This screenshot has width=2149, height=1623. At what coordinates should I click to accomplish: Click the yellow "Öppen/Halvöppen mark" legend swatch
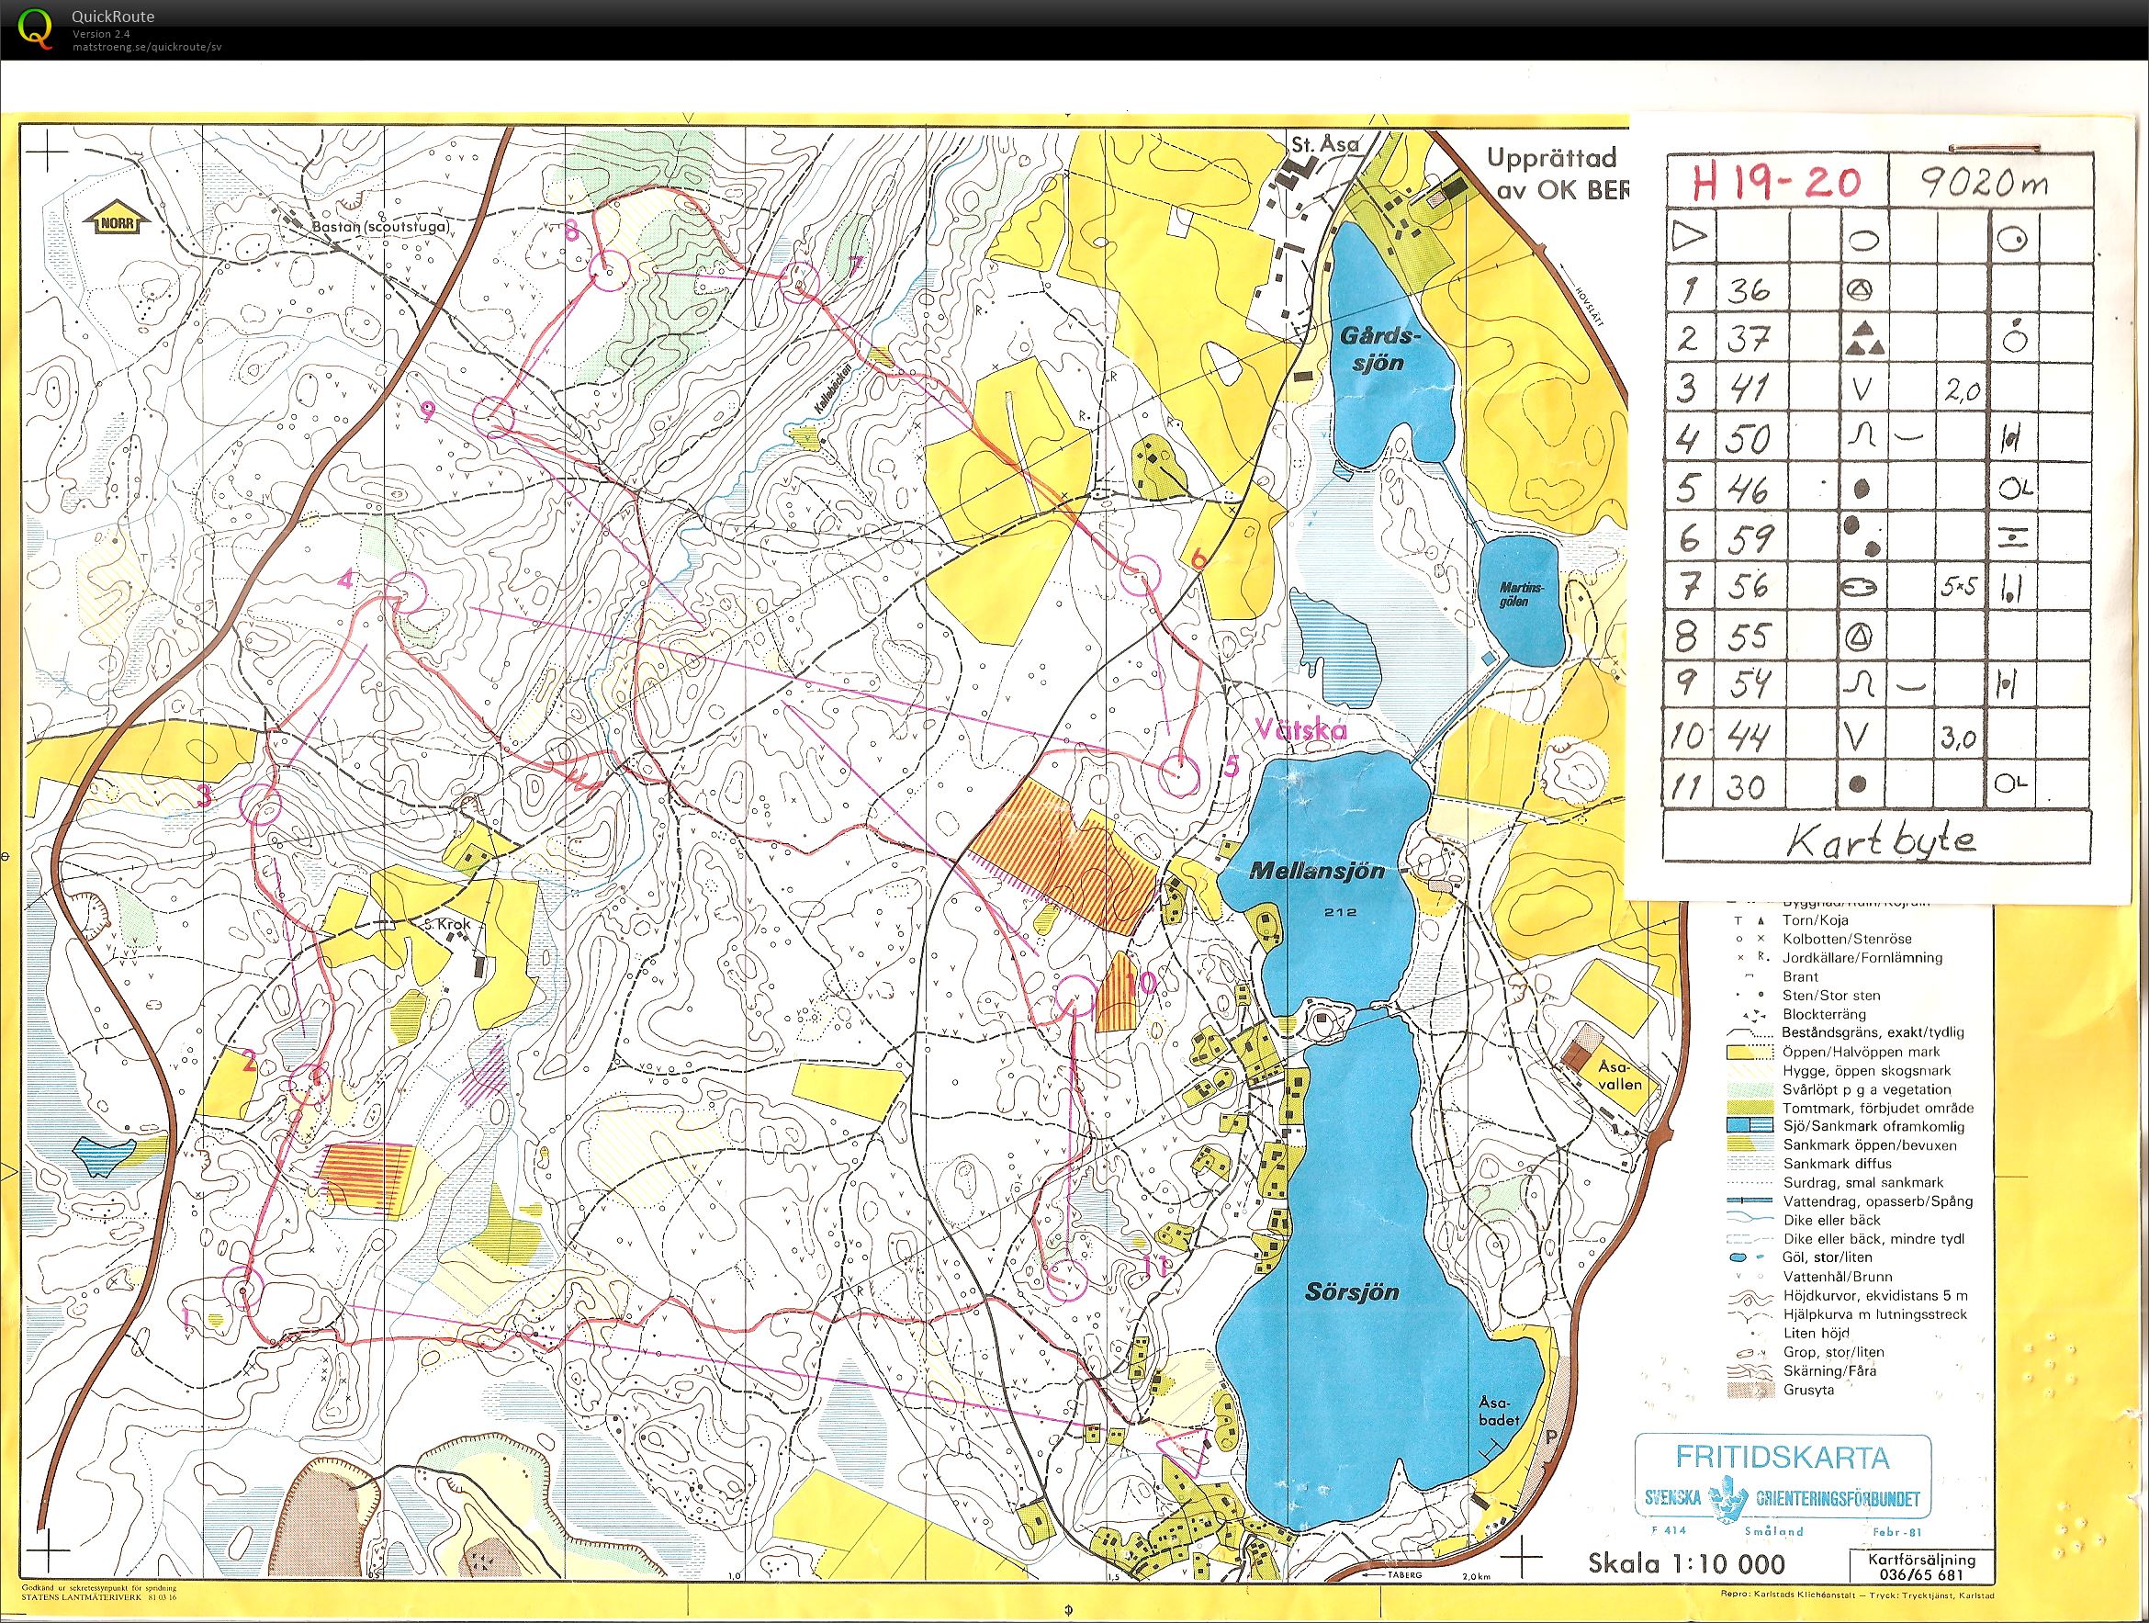1750,1052
